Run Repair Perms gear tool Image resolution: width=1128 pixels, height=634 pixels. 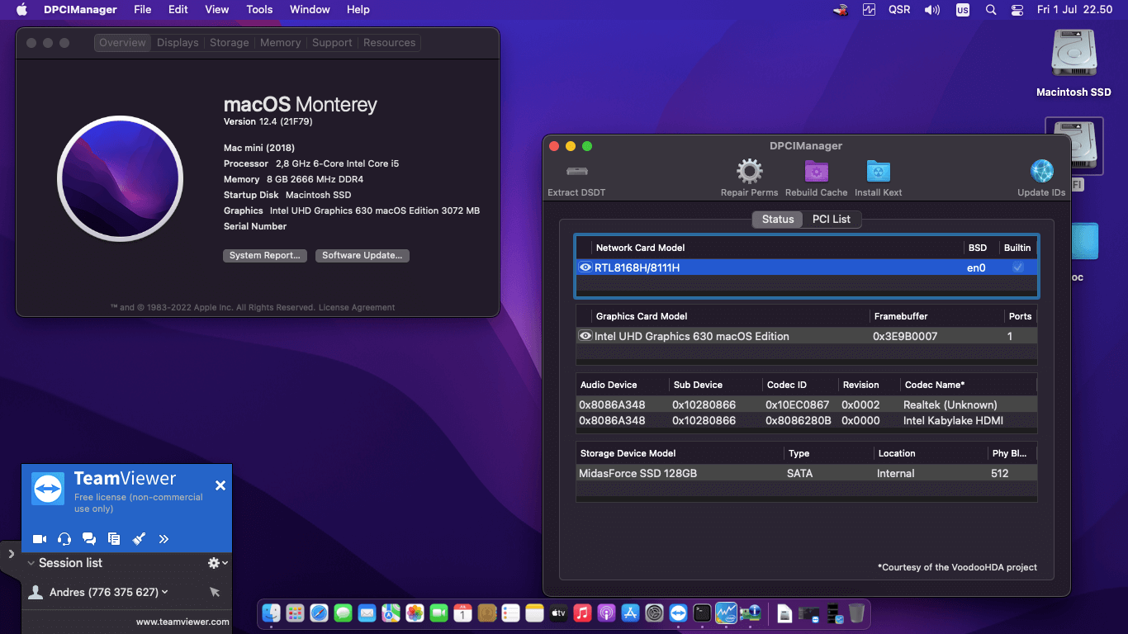click(x=749, y=178)
